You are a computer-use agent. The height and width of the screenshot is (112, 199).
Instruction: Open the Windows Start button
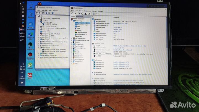(23, 2)
